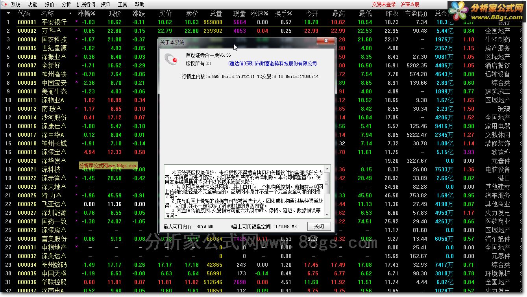Image resolution: width=527 pixels, height=297 pixels.
Task: Click magenta marker beside 中粮地产 name
Action: click(76, 247)
